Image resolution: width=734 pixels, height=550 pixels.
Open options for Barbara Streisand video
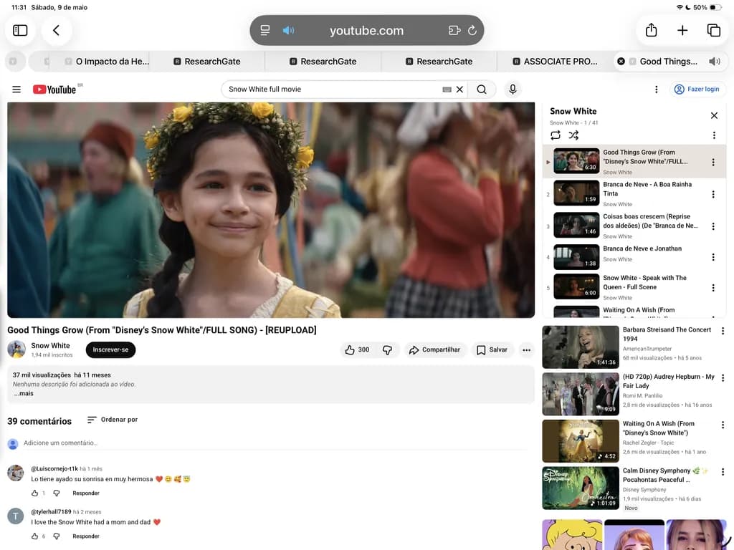pos(723,331)
